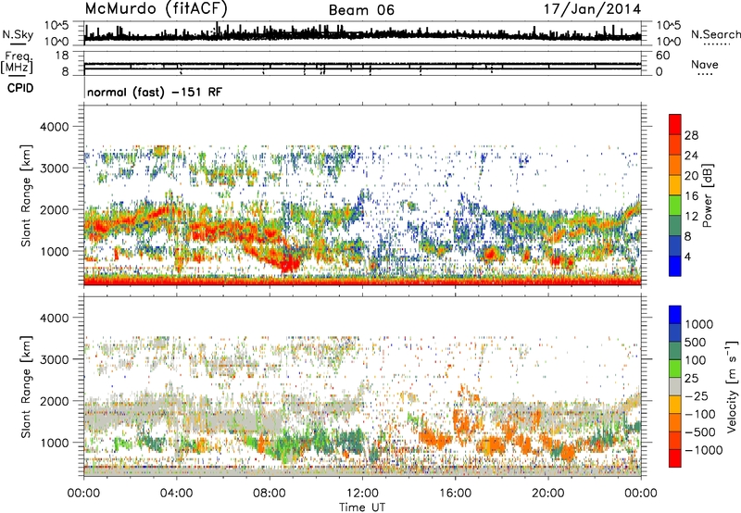741x513 pixels.
Task: Click the "12:00" time tick label
Action: click(362, 494)
